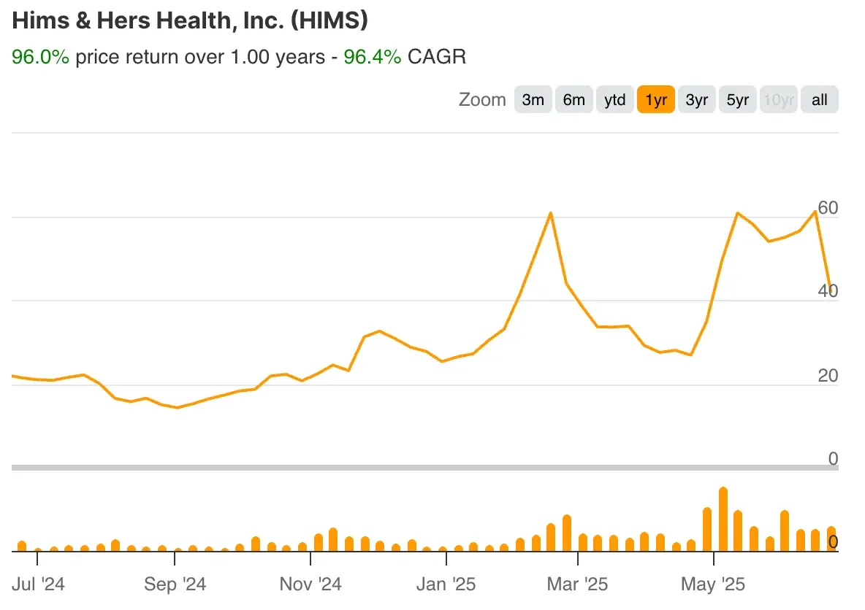Select the 3m zoom range
This screenshot has height=610, width=865.
tap(533, 99)
